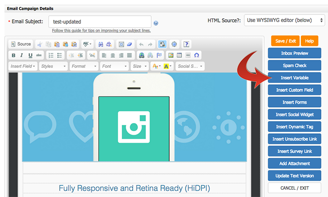Open the background color picker
Image resolution: width=328 pixels, height=197 pixels.
[168, 66]
